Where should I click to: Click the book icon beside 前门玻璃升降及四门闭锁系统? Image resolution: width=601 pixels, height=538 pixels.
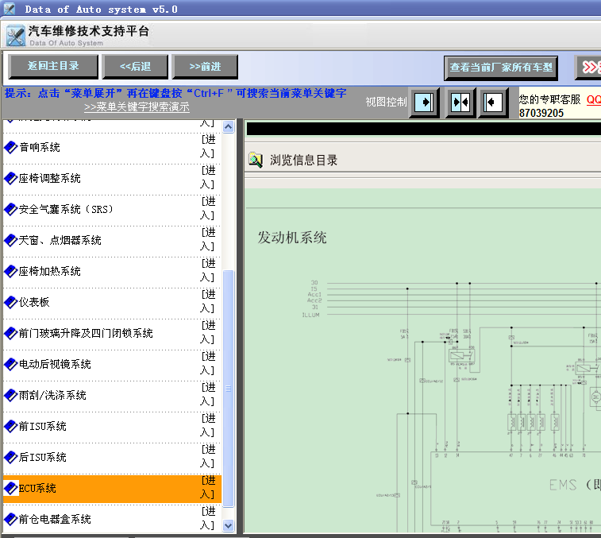click(11, 333)
